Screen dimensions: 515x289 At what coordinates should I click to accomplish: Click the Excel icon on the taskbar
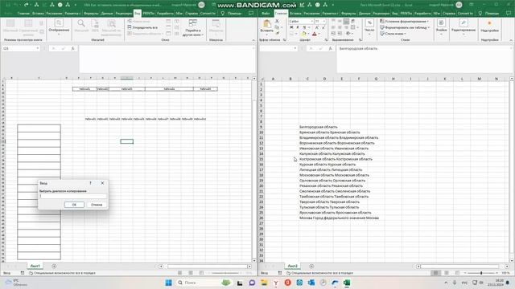(x=347, y=283)
